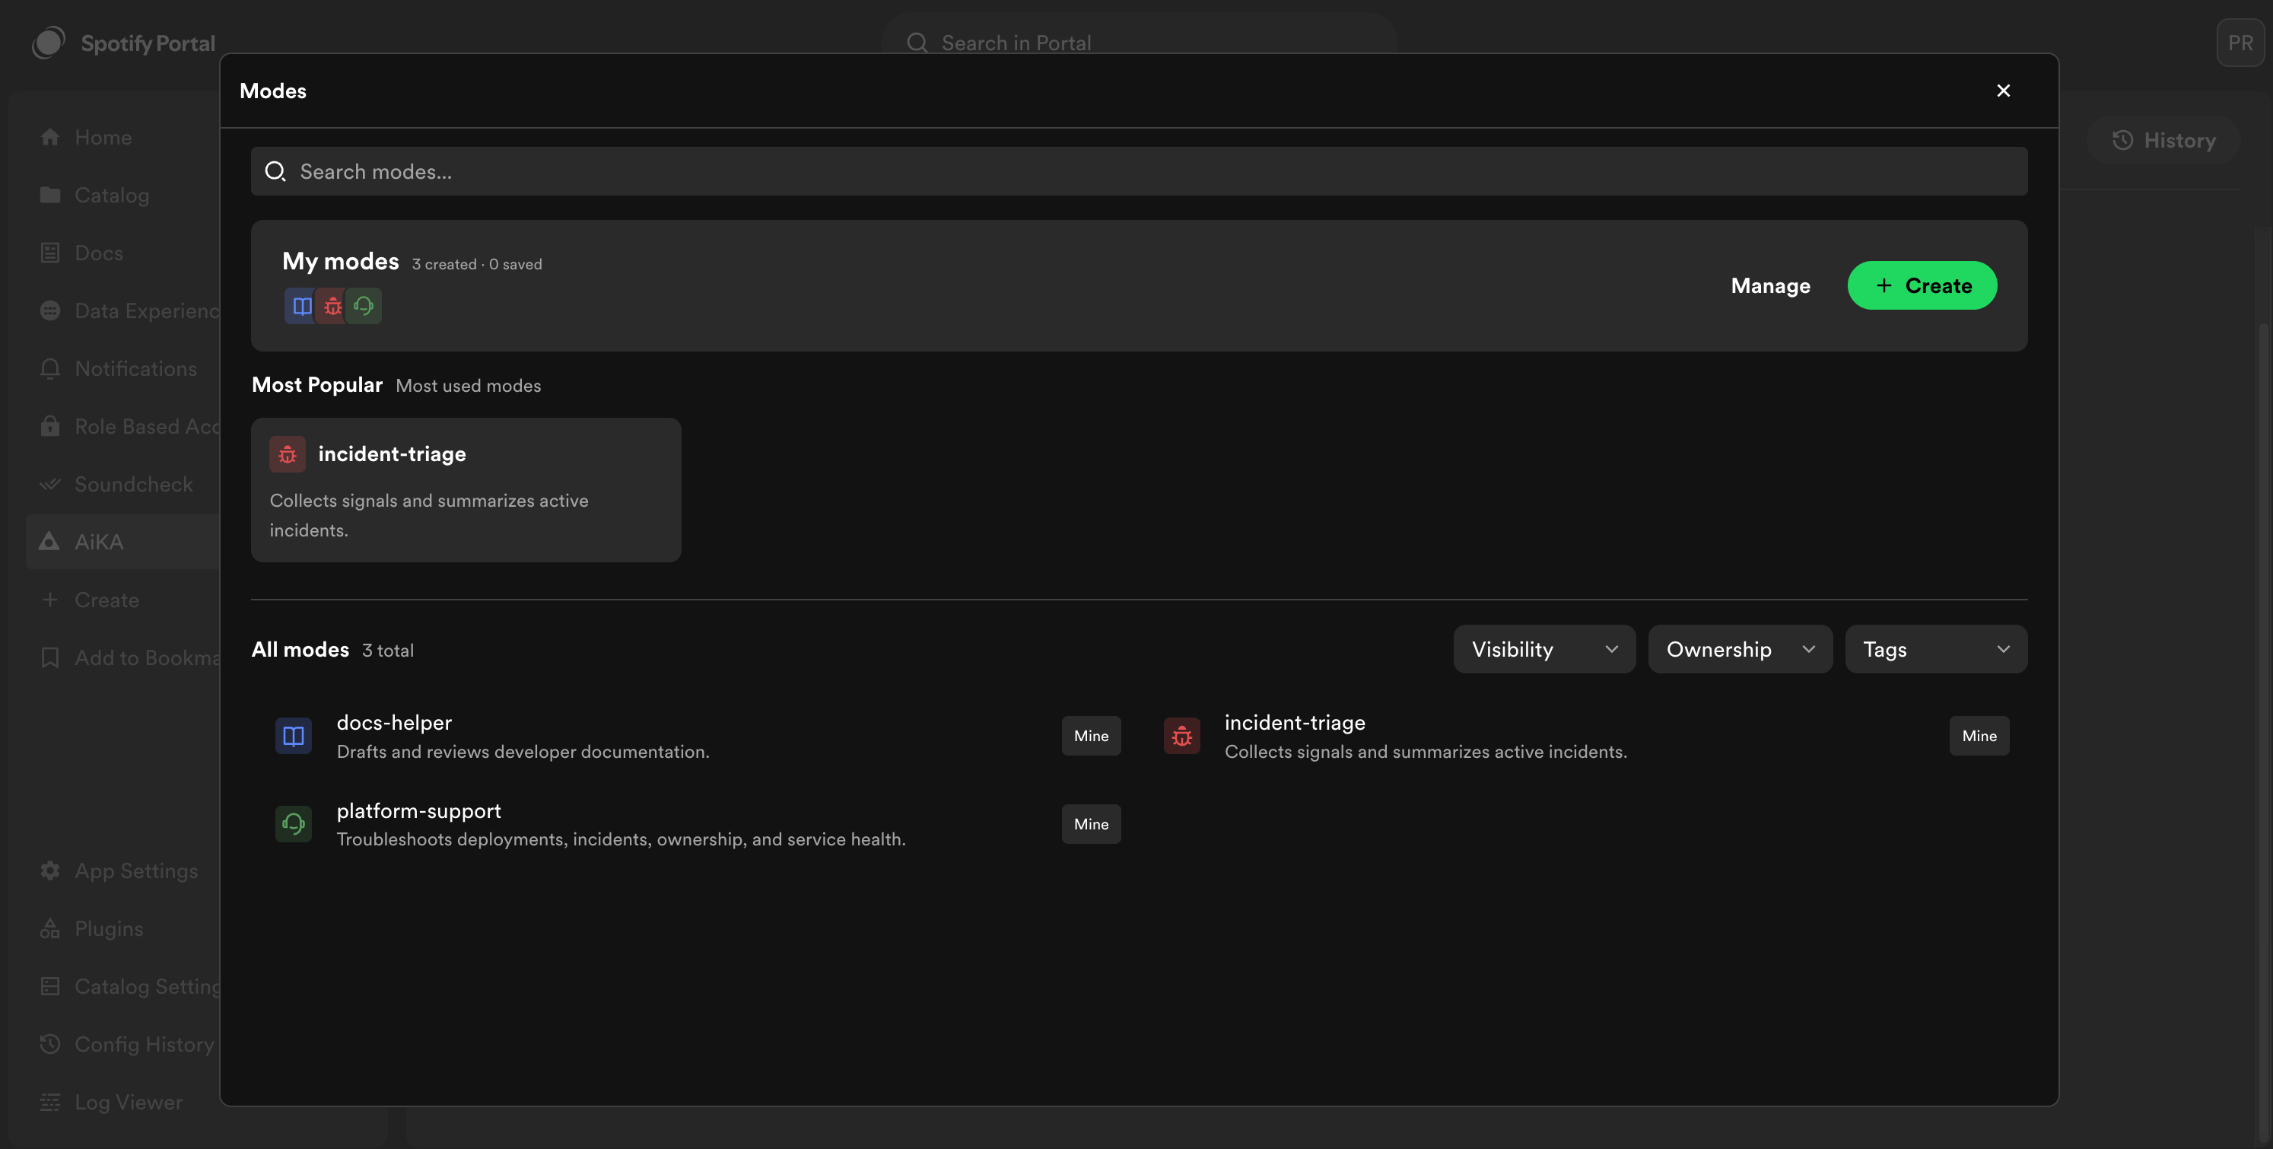Select the incident-triage row in All modes
This screenshot has width=2273, height=1149.
(1584, 736)
